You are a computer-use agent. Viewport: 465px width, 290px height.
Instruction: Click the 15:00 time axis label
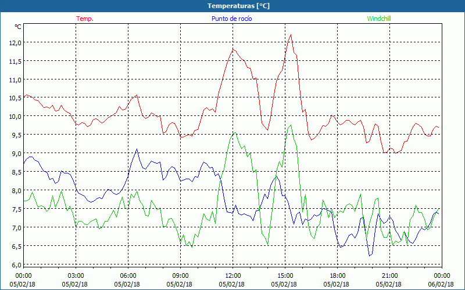coord(285,276)
